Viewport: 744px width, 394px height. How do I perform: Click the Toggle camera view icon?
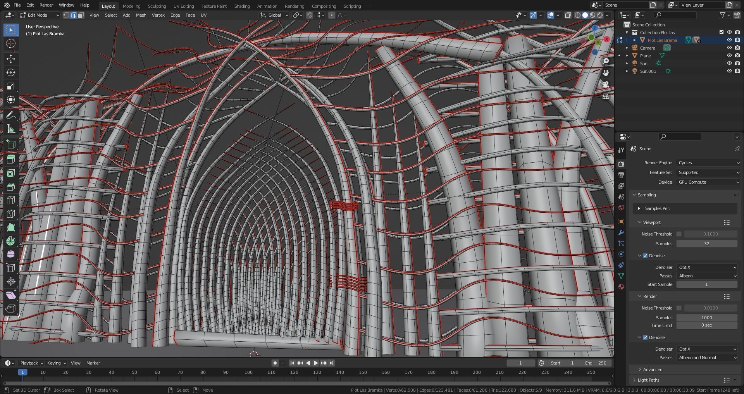pyautogui.click(x=606, y=84)
